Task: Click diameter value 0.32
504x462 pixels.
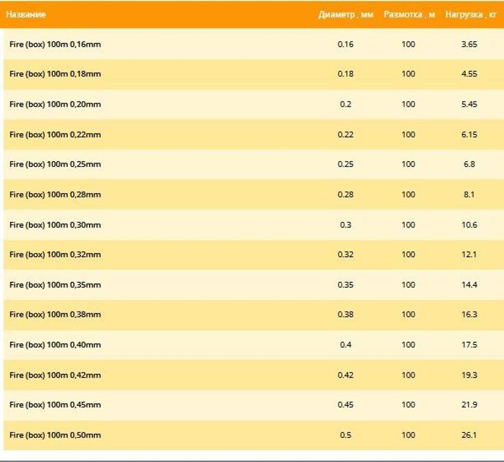Action: coord(346,255)
